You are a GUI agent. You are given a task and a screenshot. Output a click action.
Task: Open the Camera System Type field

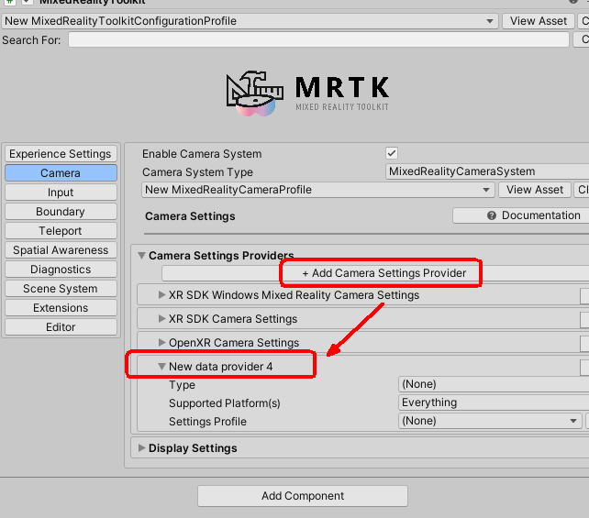pos(487,171)
